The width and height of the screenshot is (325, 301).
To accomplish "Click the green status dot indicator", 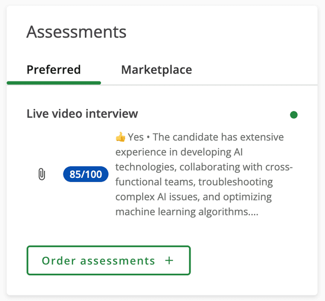I will pyautogui.click(x=294, y=115).
